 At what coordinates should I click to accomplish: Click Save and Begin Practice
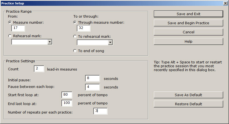(x=188, y=23)
